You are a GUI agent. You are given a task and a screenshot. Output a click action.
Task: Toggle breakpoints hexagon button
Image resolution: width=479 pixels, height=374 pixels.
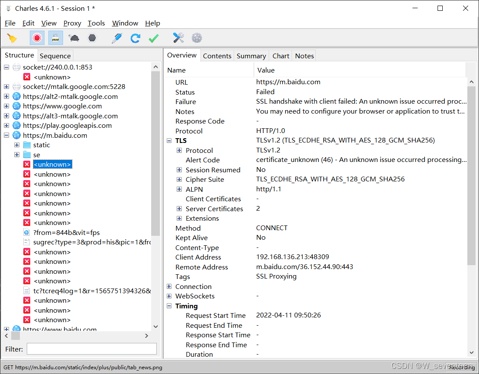point(92,38)
